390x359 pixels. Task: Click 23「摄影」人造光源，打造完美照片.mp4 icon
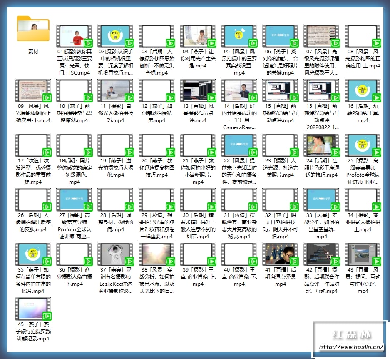280,145
